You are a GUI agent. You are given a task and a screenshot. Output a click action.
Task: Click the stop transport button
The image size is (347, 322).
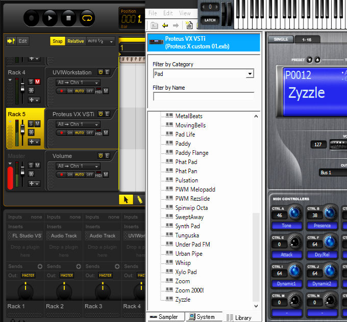68,18
